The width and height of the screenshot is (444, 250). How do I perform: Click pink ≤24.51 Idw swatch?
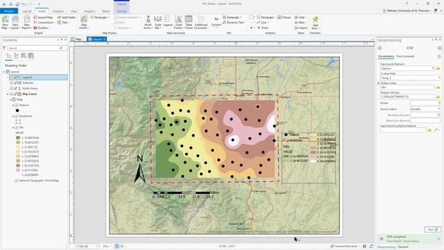18,170
